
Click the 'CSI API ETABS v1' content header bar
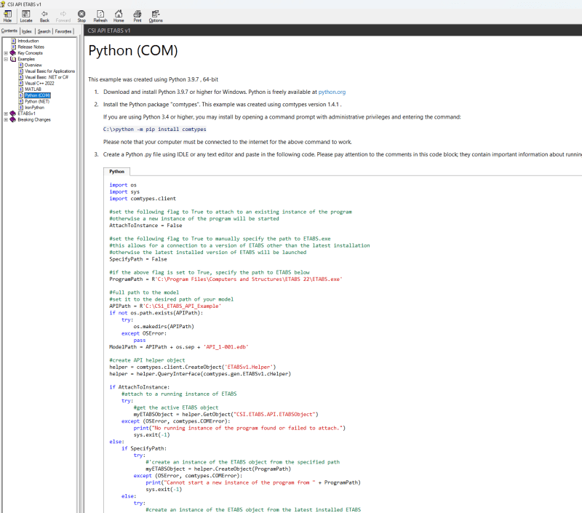tap(333, 31)
